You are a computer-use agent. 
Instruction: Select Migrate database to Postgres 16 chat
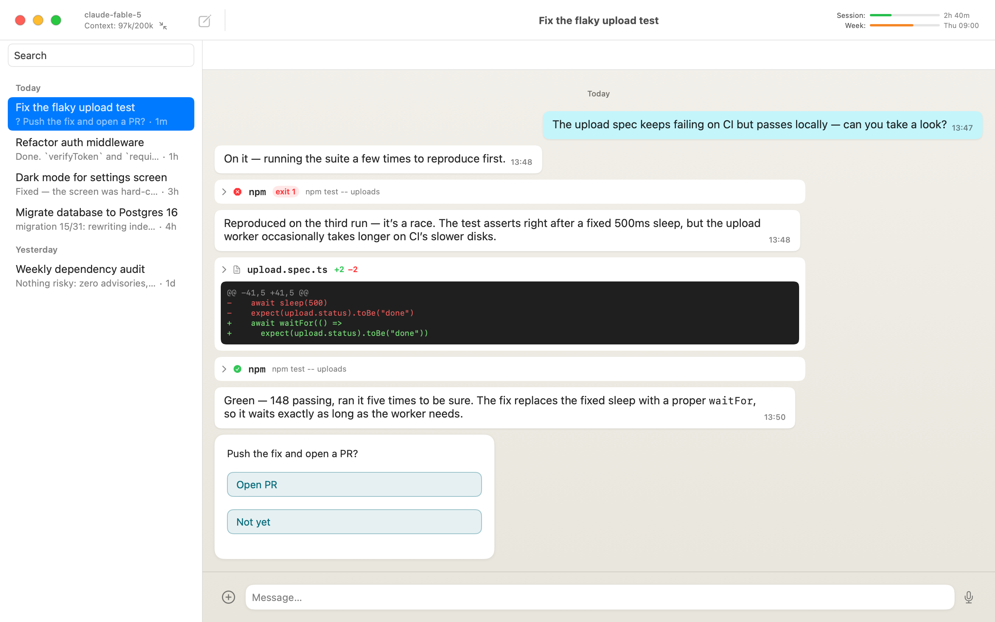(101, 219)
